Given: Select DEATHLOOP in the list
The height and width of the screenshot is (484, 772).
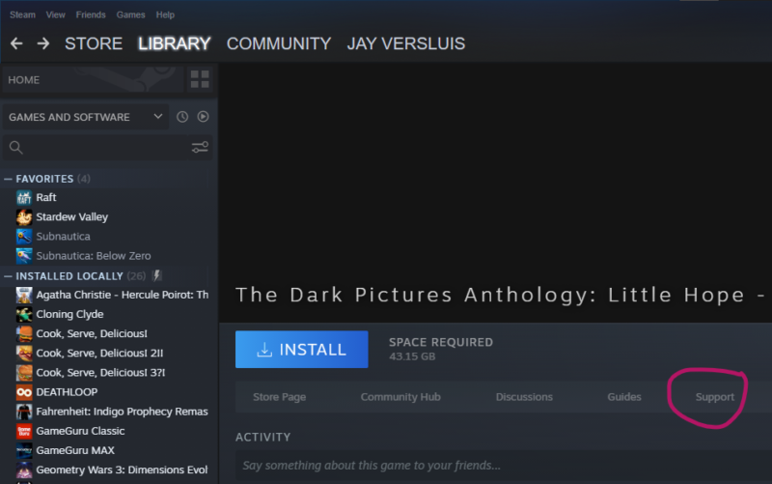Looking at the screenshot, I should 67,392.
